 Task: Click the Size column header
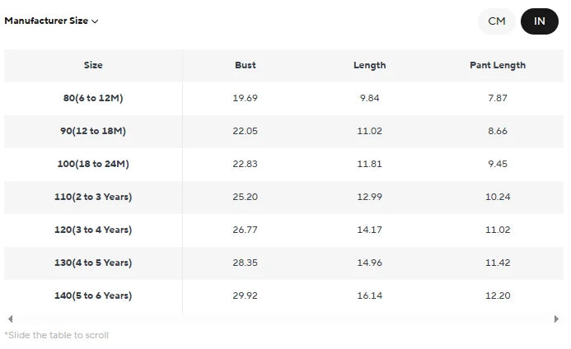point(93,65)
